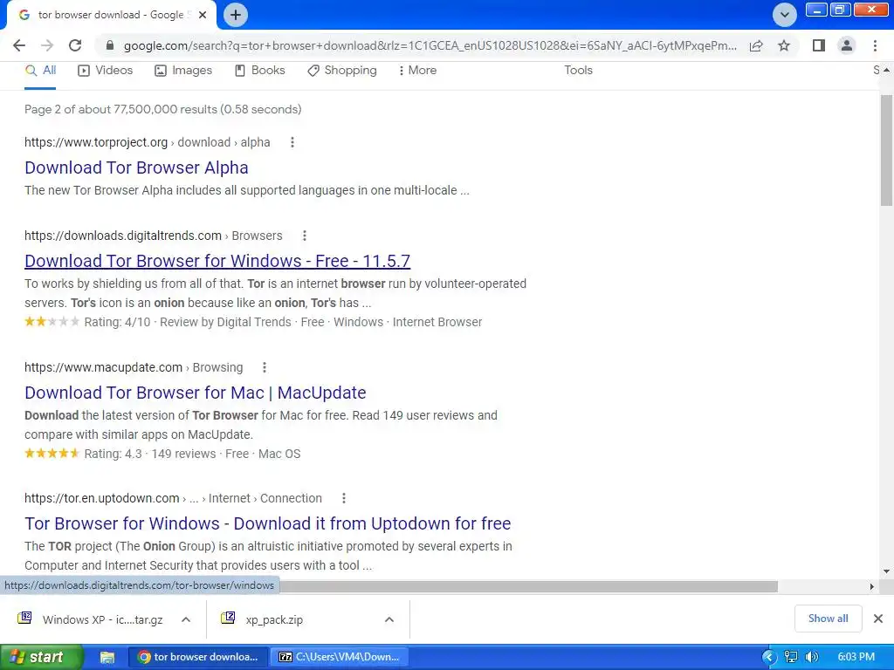The height and width of the screenshot is (670, 894).
Task: Expand options for xp_pack.zip download
Action: tap(389, 619)
